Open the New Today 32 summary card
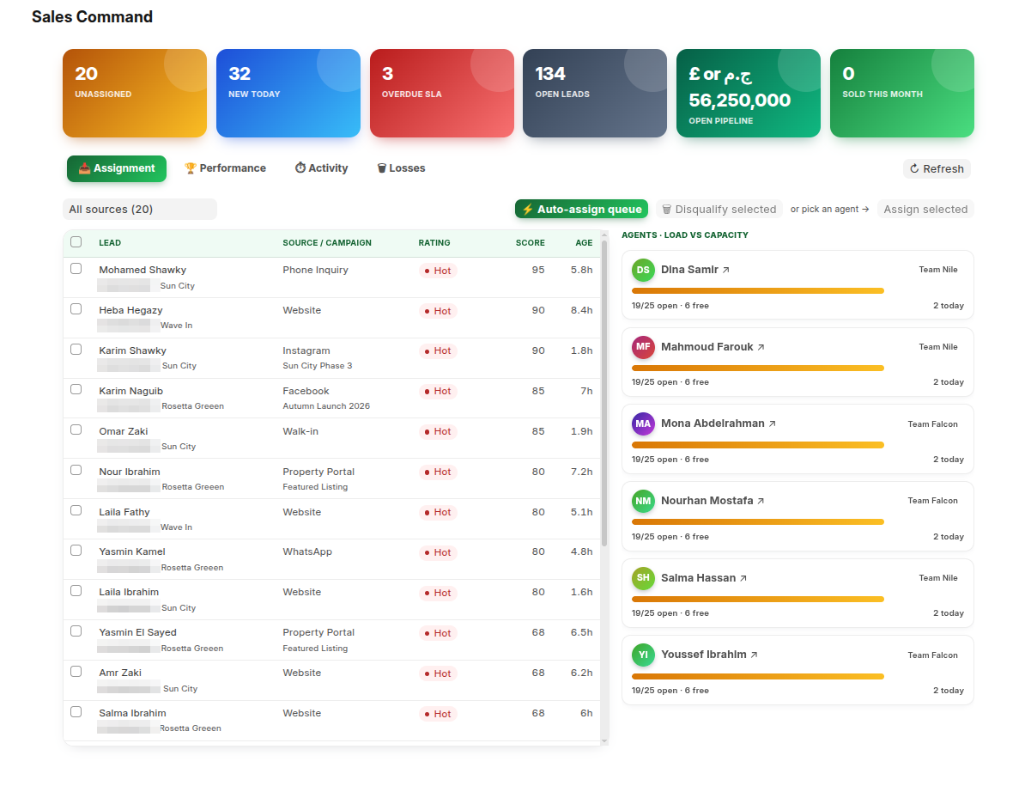Screen dimensions: 1031x786 (288, 93)
